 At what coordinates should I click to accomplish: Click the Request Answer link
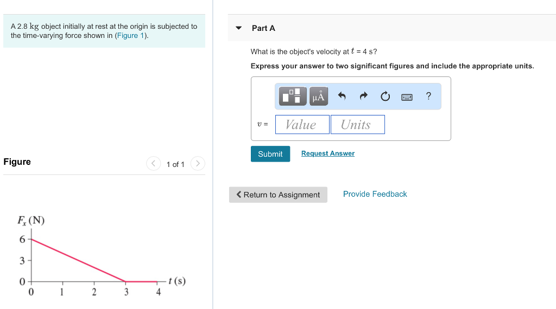click(x=327, y=153)
